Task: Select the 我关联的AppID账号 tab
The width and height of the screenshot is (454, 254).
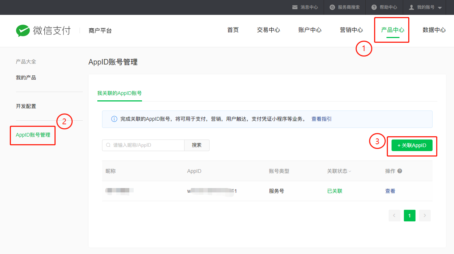Action: point(119,93)
